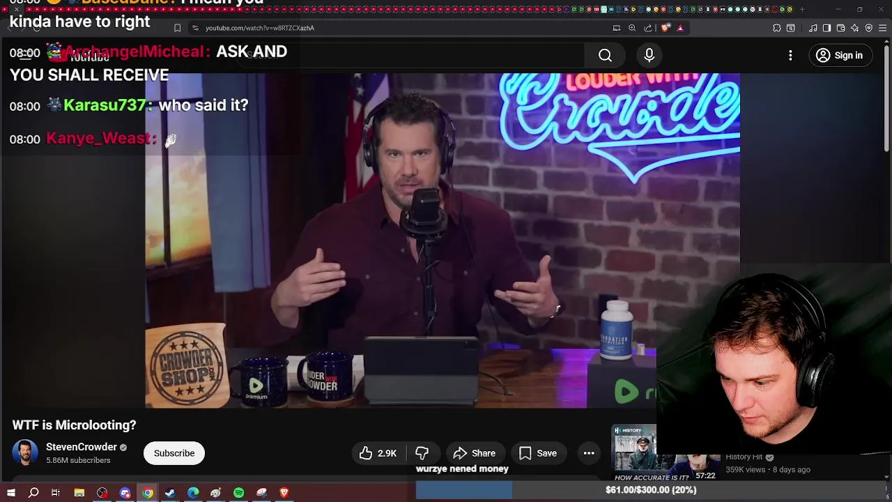Open more actions ellipsis under video
892x502 pixels.
(x=589, y=453)
